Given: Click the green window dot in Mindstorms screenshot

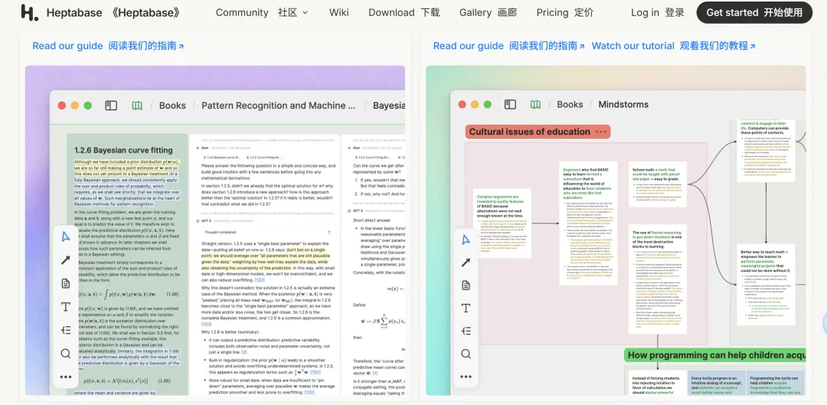Looking at the screenshot, I should pos(487,104).
